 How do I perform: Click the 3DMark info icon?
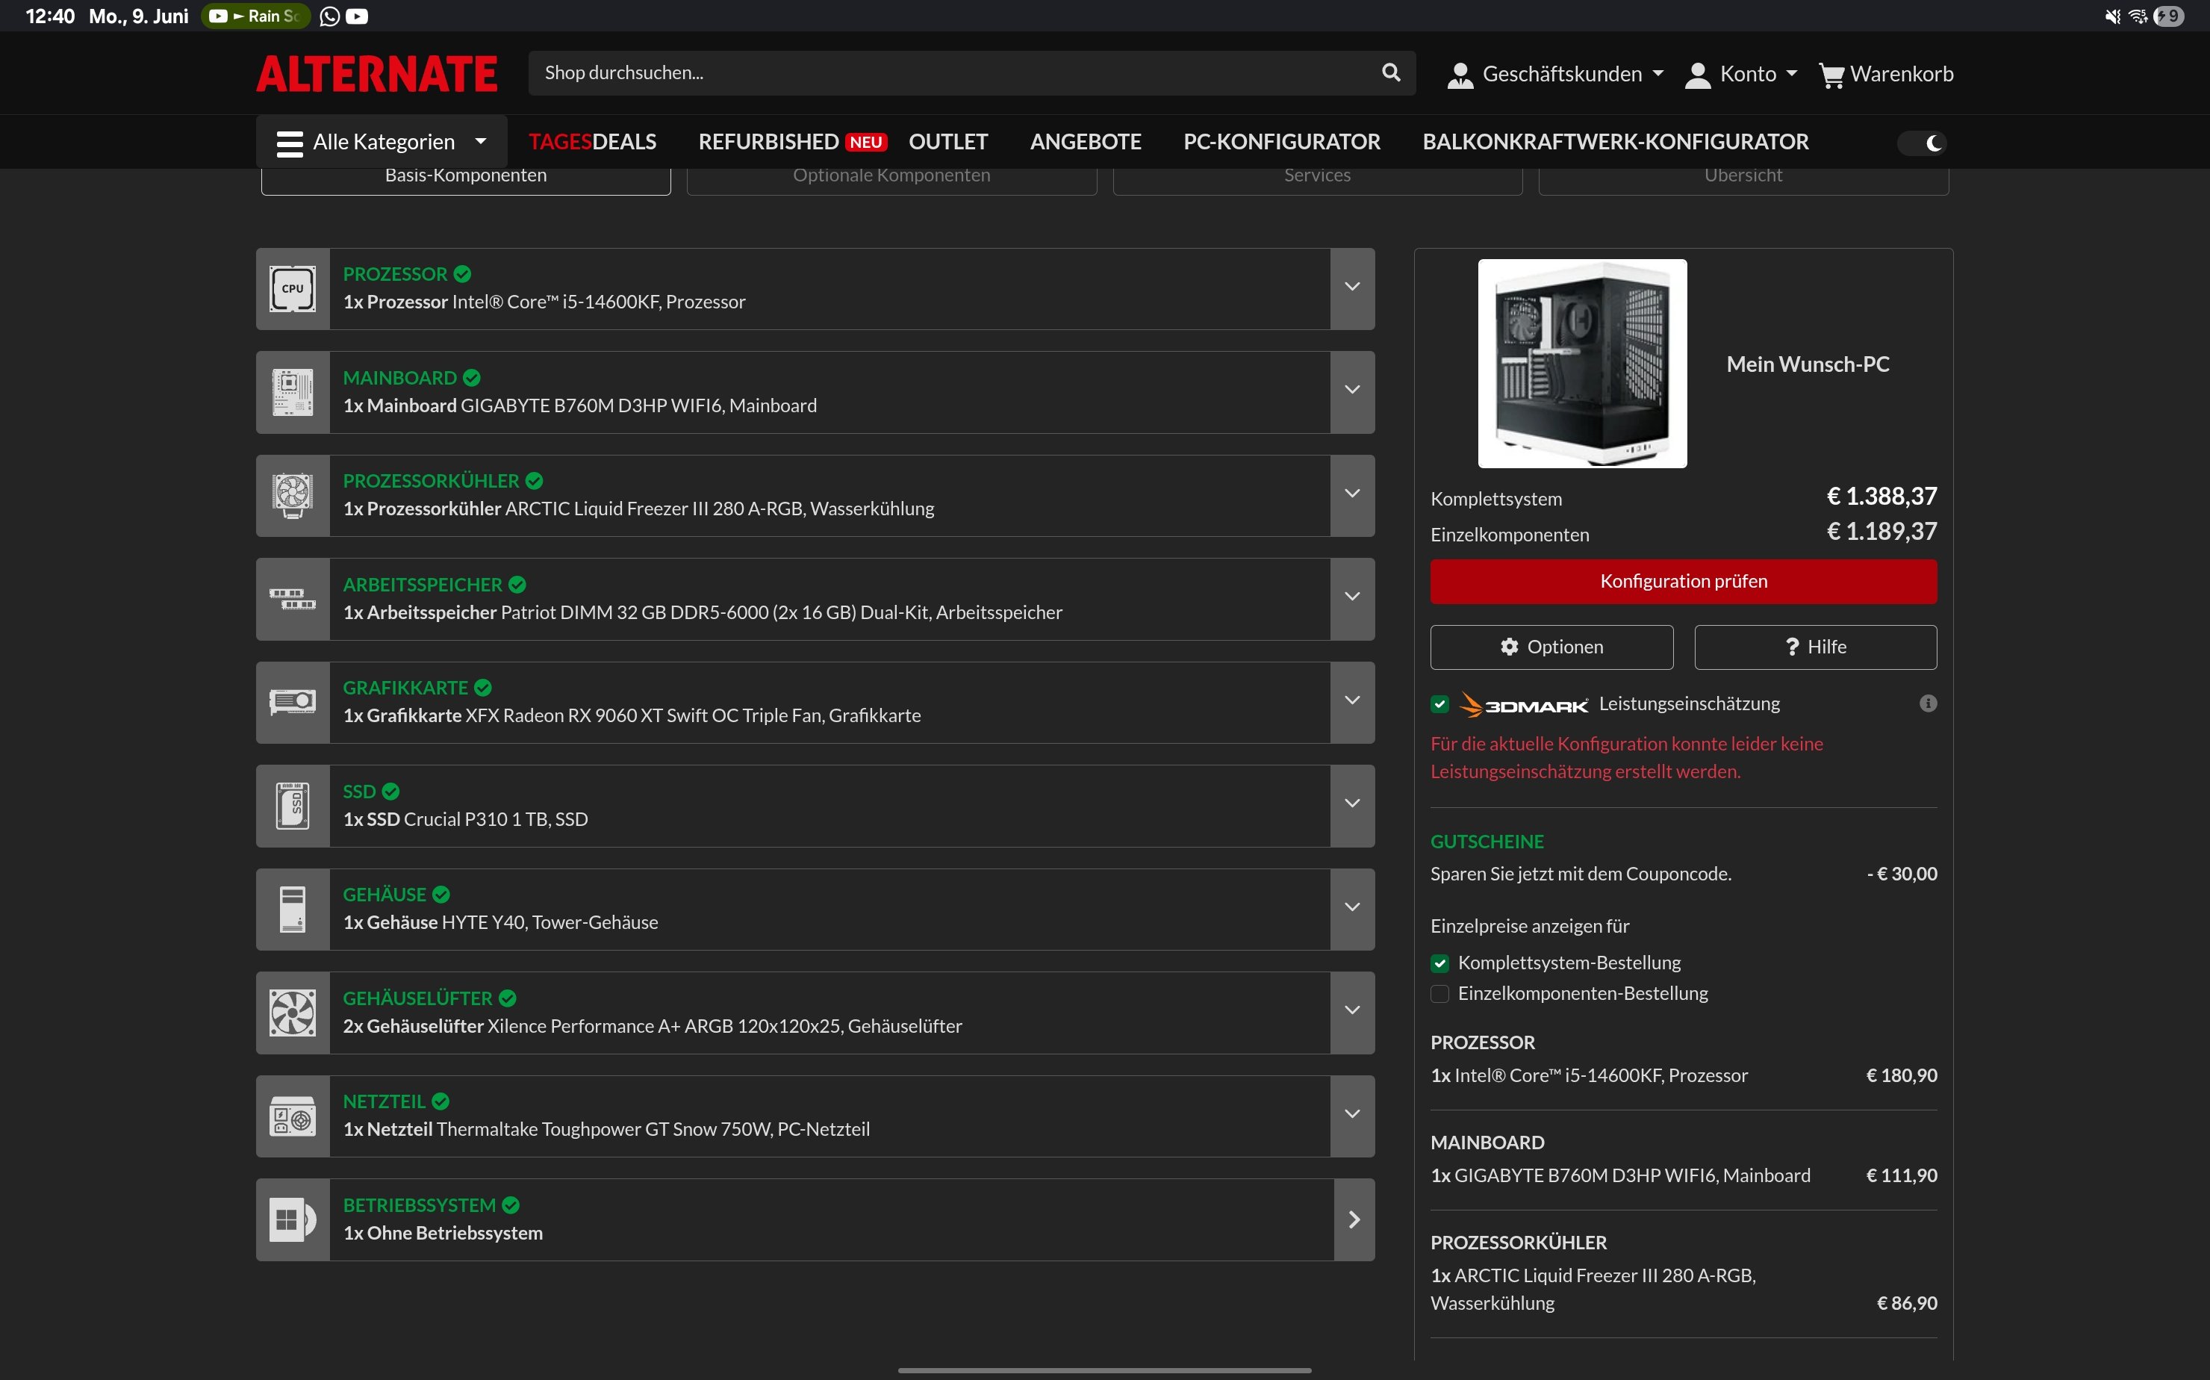tap(1927, 703)
